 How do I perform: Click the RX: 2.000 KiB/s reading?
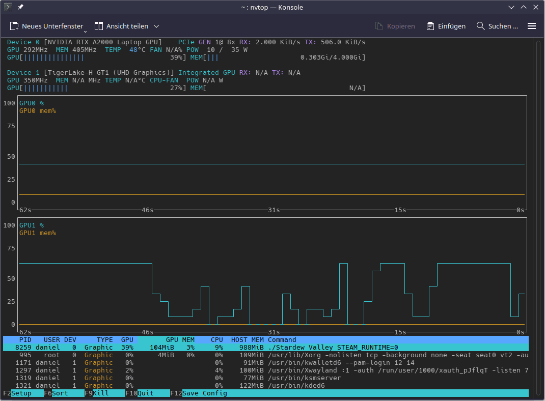[x=270, y=42]
